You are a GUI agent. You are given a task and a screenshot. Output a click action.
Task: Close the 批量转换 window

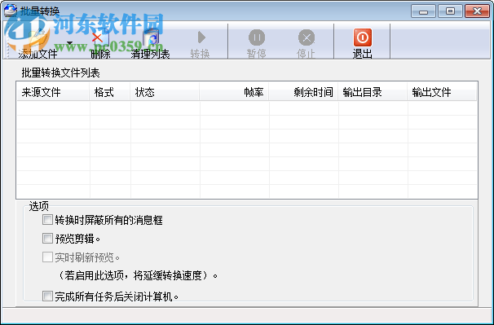tap(477, 11)
